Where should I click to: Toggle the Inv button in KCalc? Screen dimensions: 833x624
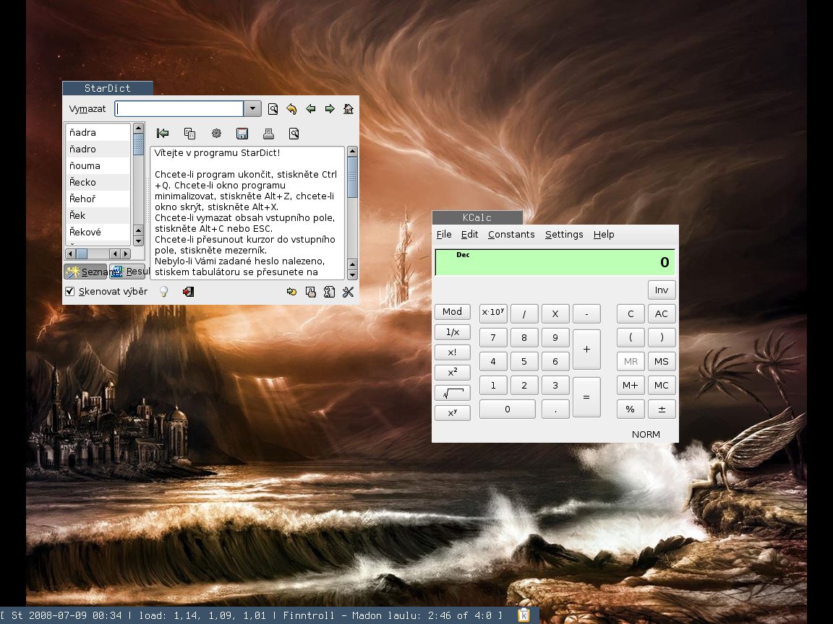(662, 290)
